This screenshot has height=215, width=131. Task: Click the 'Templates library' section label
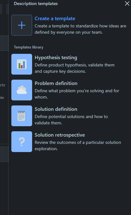pos(29,47)
